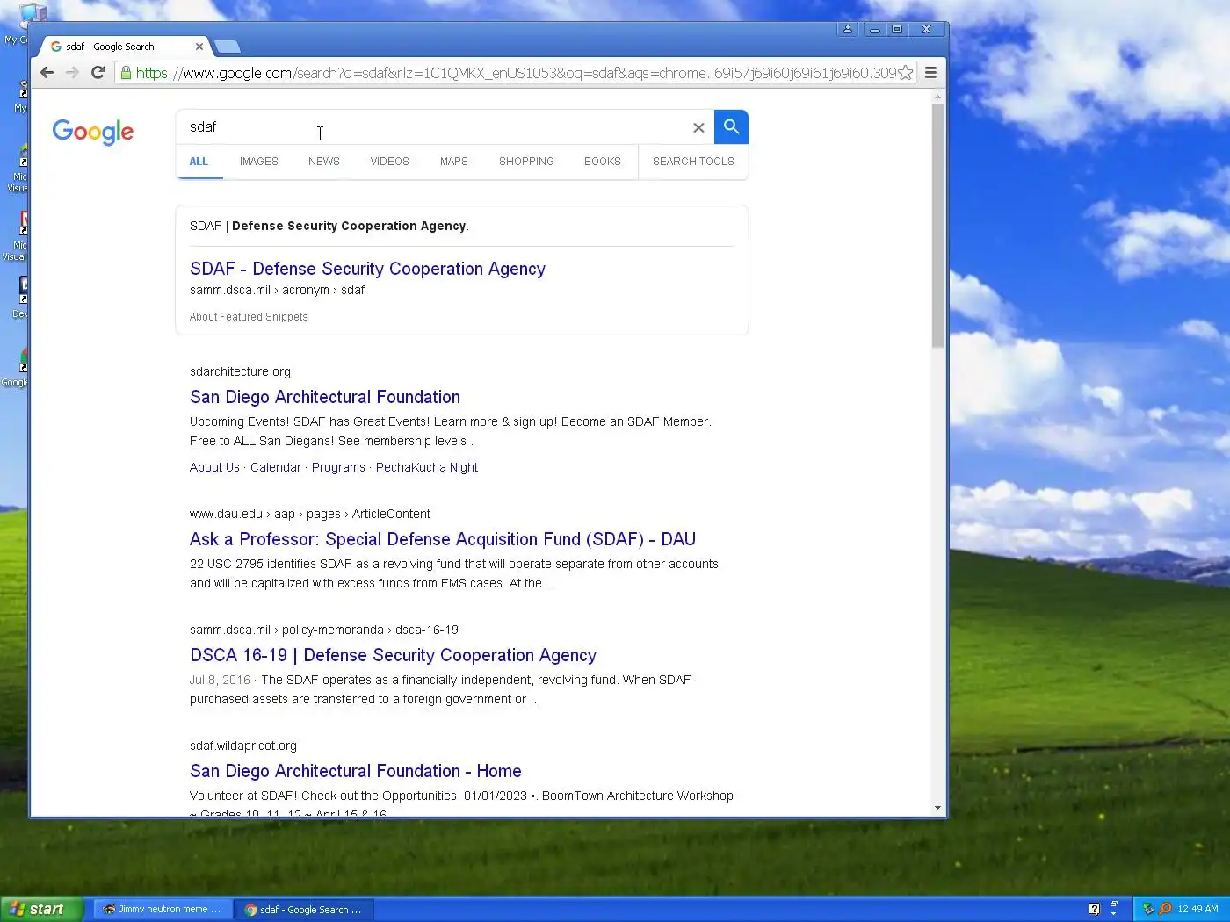Image resolution: width=1230 pixels, height=922 pixels.
Task: Open the Programs sitelink
Action: pyautogui.click(x=338, y=467)
